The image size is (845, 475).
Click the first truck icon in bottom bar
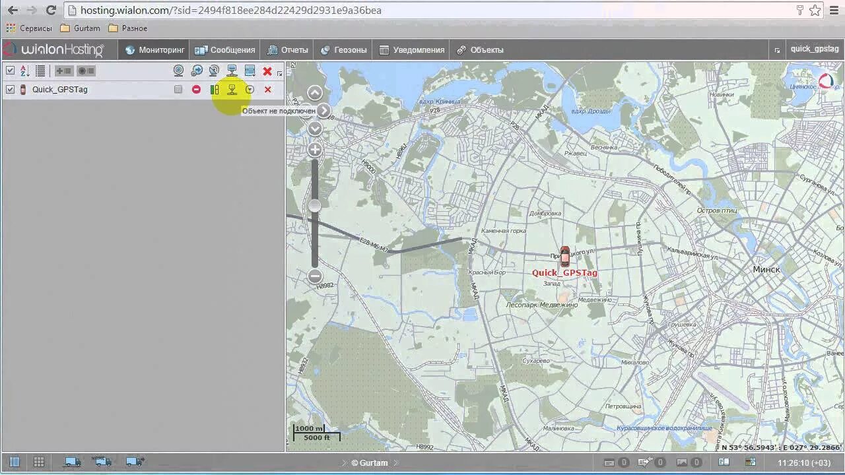pos(71,462)
